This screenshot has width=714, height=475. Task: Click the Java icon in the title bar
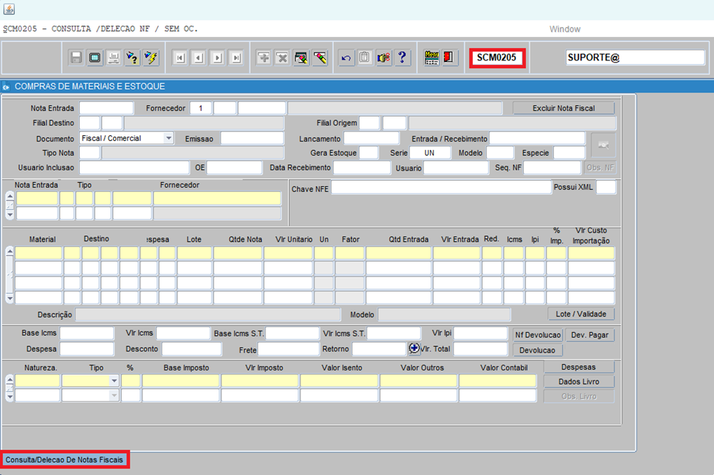[9, 9]
